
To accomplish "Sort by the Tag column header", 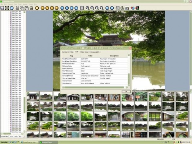I will tap(72, 56).
